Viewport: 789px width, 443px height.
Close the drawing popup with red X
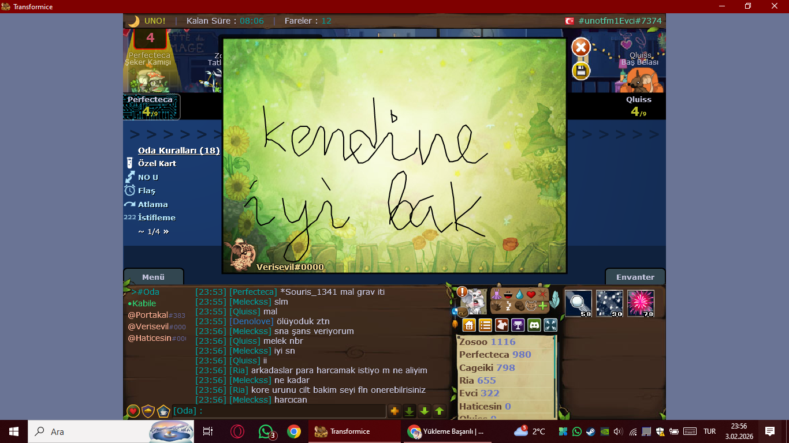[581, 47]
